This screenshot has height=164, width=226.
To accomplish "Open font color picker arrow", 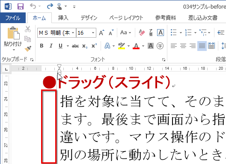I will [143, 46].
